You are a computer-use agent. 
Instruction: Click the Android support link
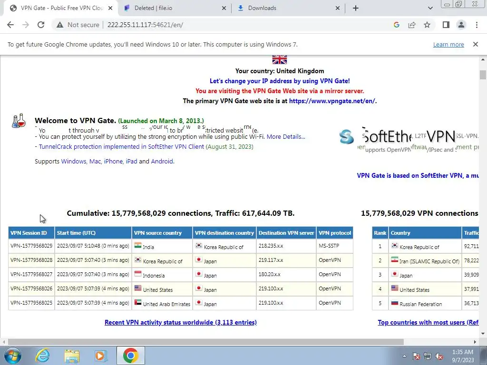coord(162,162)
